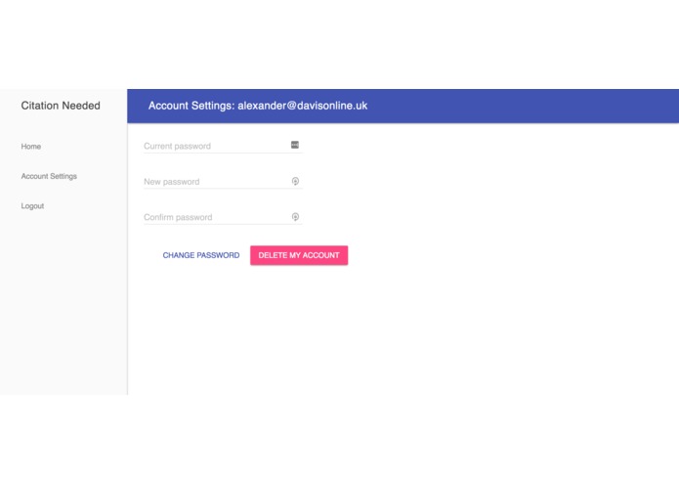Open Account Settings in the sidebar
Viewport: 679px width, 483px height.
(49, 176)
